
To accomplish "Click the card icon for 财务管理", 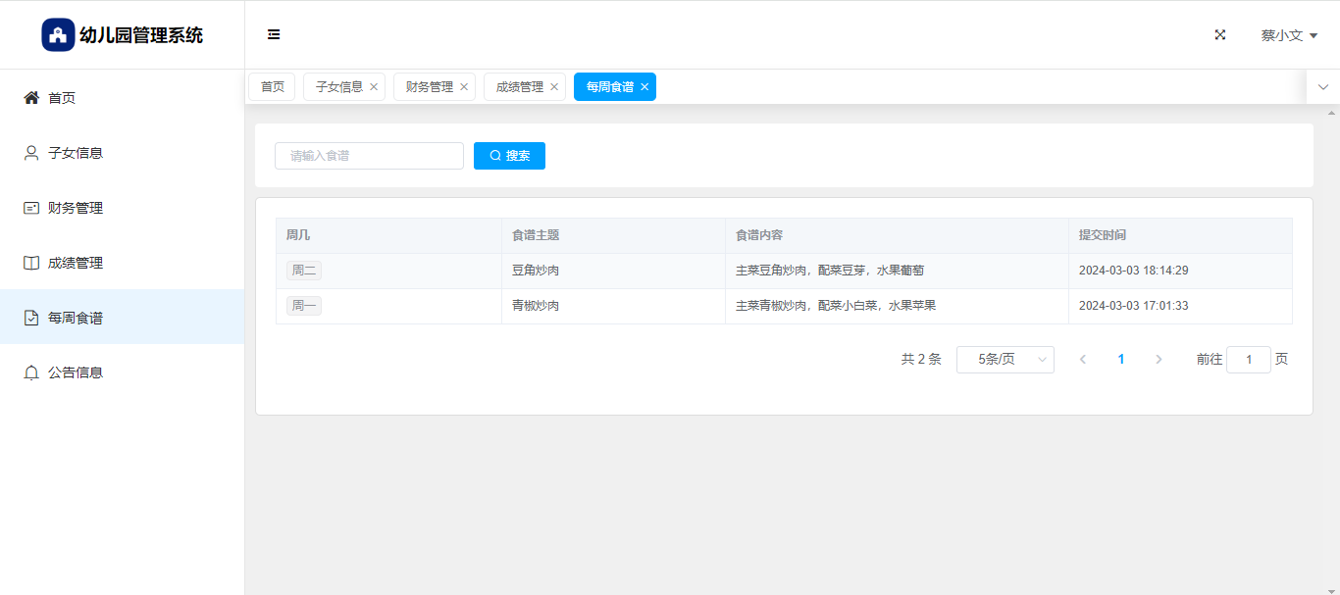I will tap(31, 208).
